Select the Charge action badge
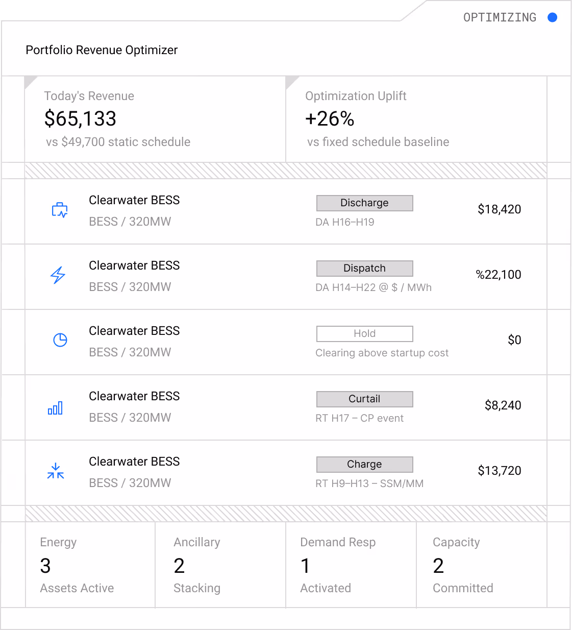The width and height of the screenshot is (572, 630). (365, 465)
